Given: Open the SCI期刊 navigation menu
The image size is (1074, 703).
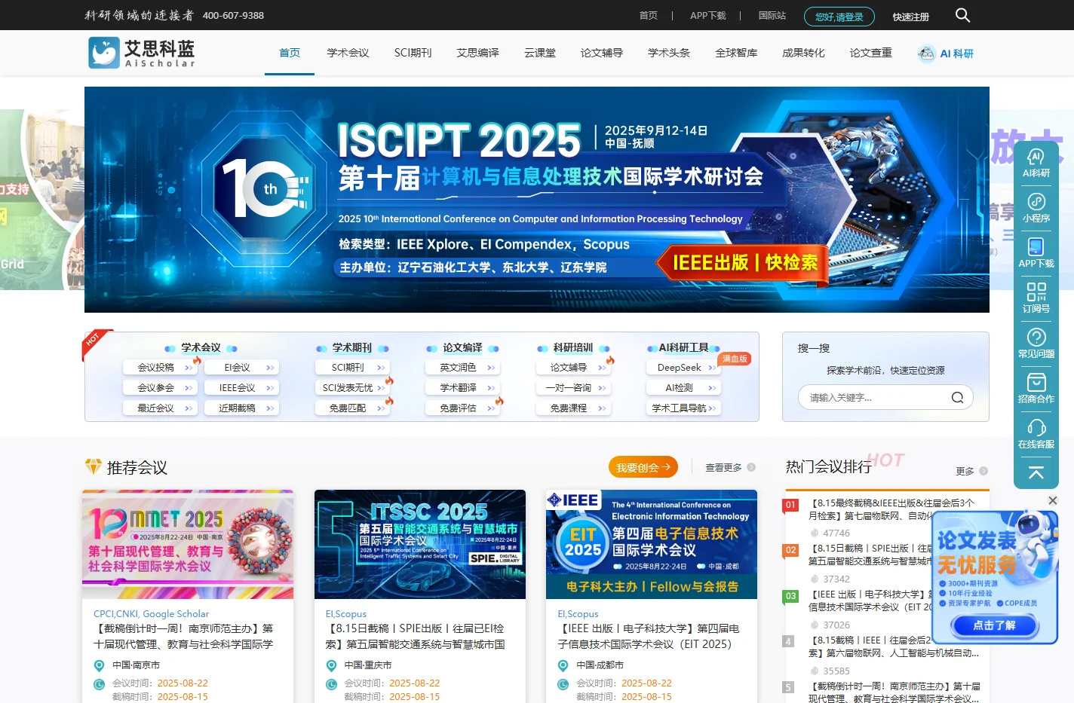Looking at the screenshot, I should pos(413,53).
